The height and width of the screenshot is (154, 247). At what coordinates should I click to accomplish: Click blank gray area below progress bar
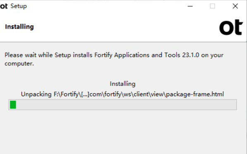(123, 132)
